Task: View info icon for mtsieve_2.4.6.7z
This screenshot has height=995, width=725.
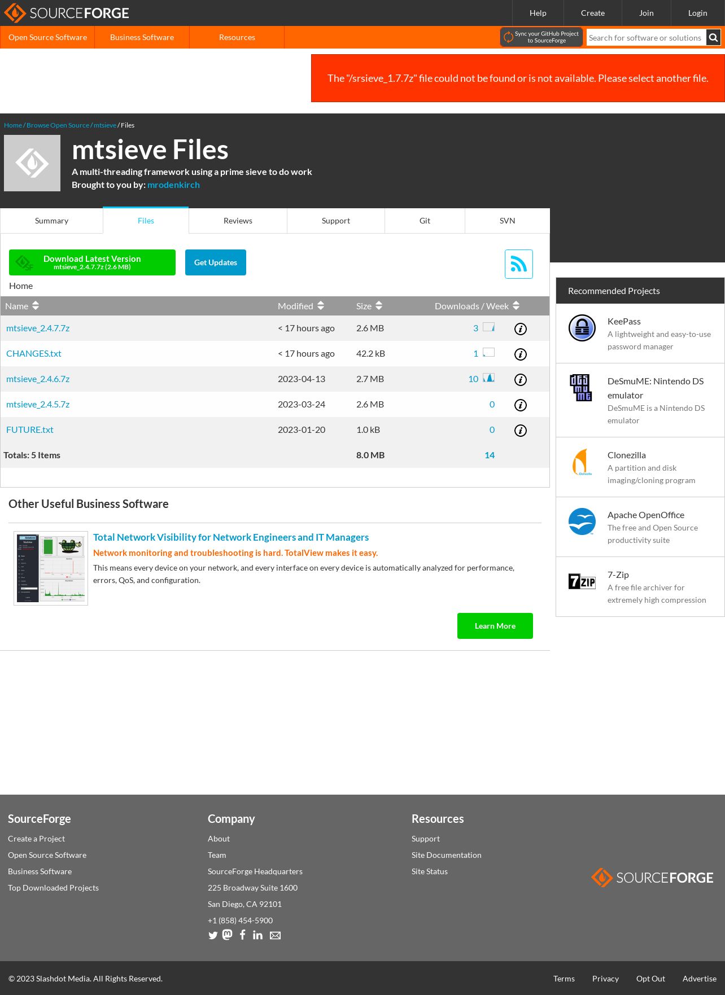Action: click(x=521, y=380)
